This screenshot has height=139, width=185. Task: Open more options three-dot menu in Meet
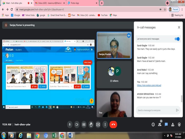105,124
